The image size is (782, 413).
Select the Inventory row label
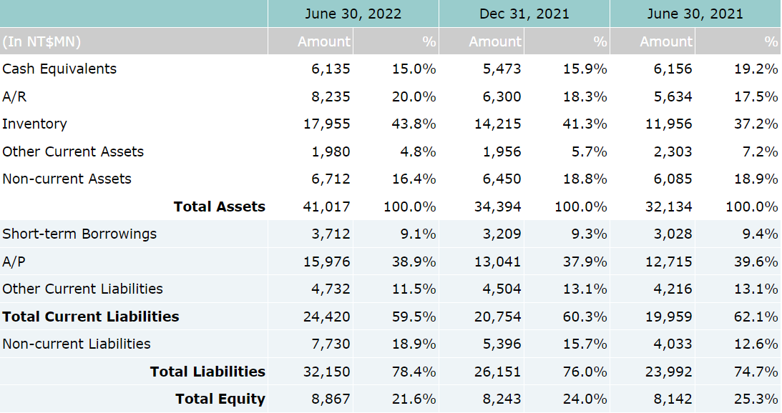click(34, 124)
